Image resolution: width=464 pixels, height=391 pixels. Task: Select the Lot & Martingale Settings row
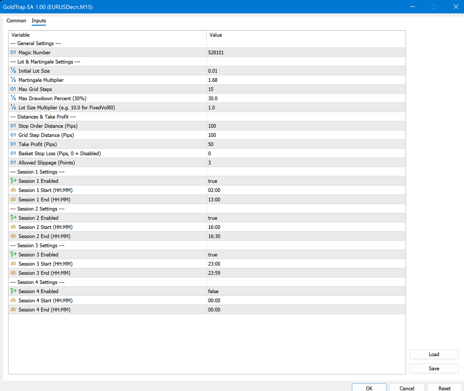pyautogui.click(x=207, y=62)
